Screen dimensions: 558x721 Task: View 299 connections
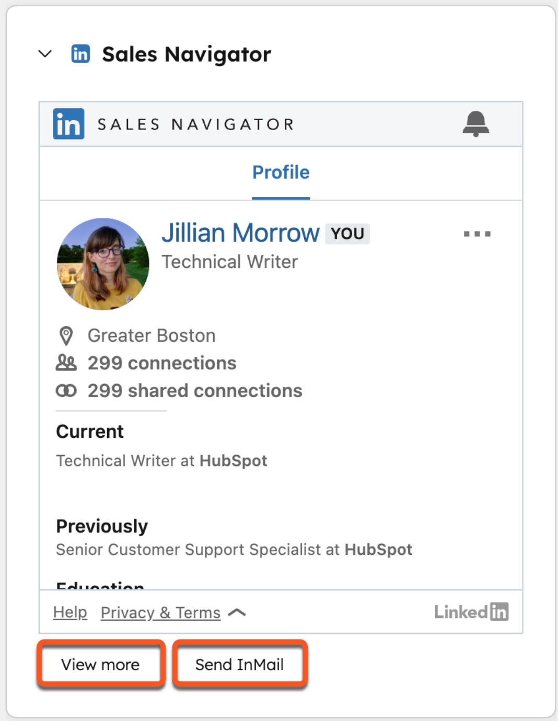click(162, 363)
